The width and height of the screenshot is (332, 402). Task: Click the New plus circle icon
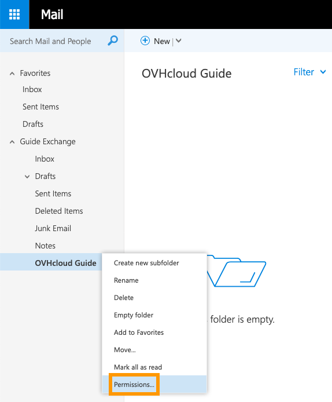(x=145, y=41)
